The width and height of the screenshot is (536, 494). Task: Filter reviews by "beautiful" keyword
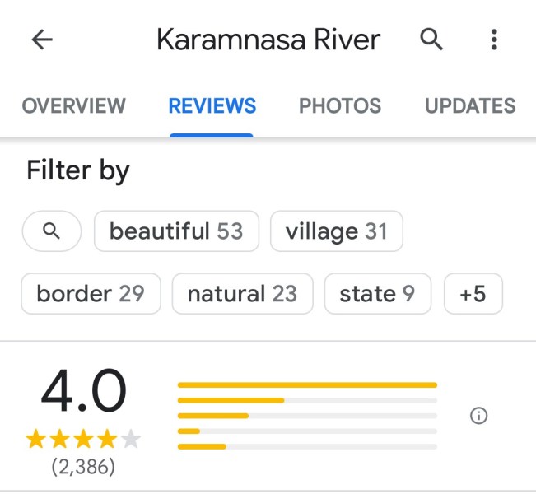click(x=176, y=231)
